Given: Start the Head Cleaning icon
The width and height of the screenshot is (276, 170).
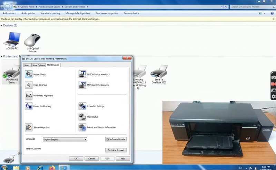Looking at the screenshot, I should [x=29, y=85].
